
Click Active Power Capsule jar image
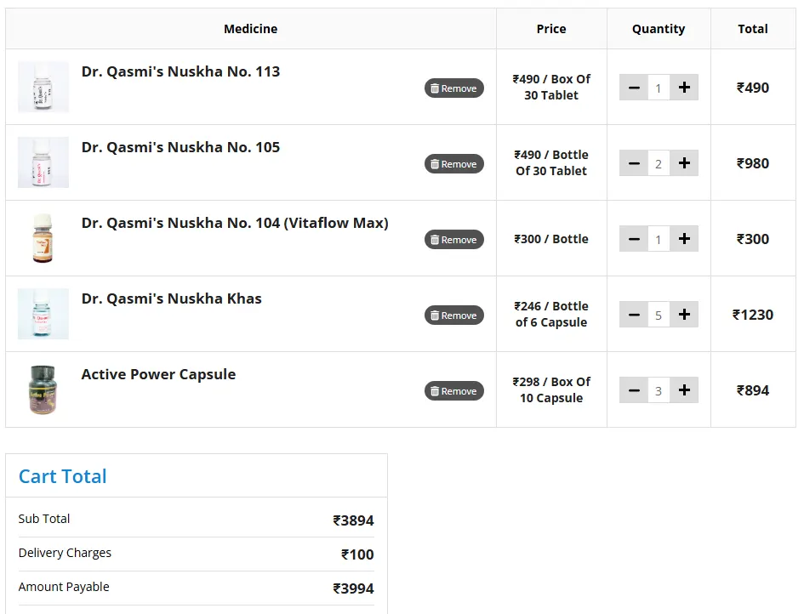point(43,389)
